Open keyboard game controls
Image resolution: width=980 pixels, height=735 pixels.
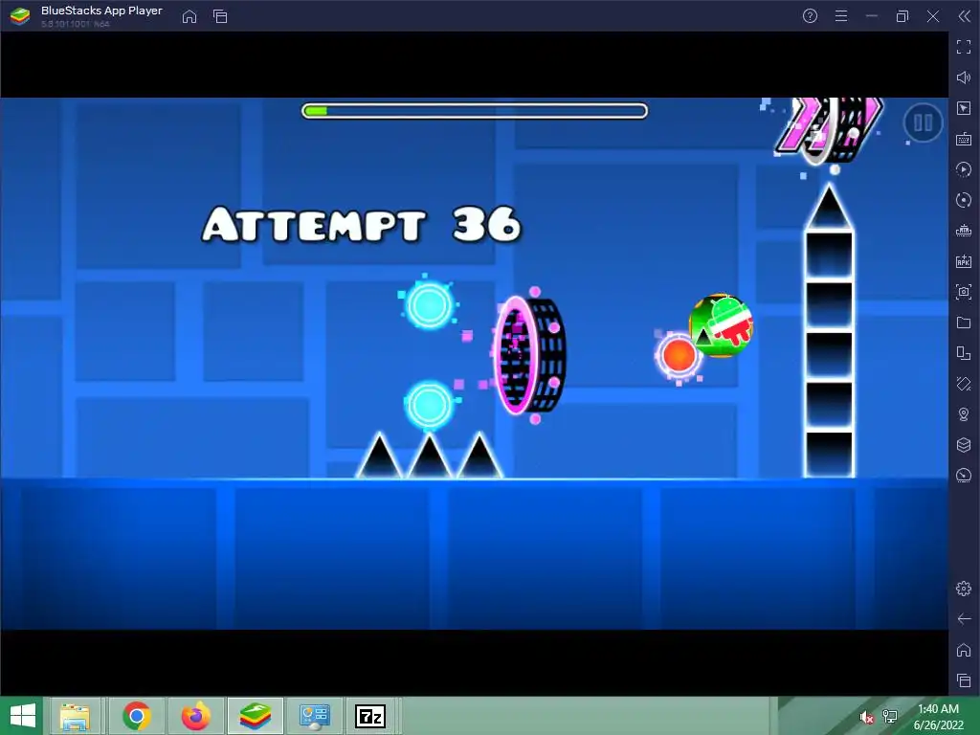click(x=964, y=139)
